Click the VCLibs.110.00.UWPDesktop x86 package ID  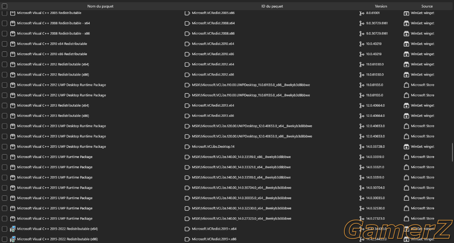click(x=251, y=85)
